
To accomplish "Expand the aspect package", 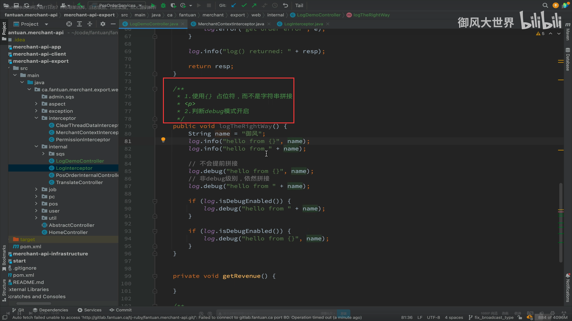I will coord(36,104).
